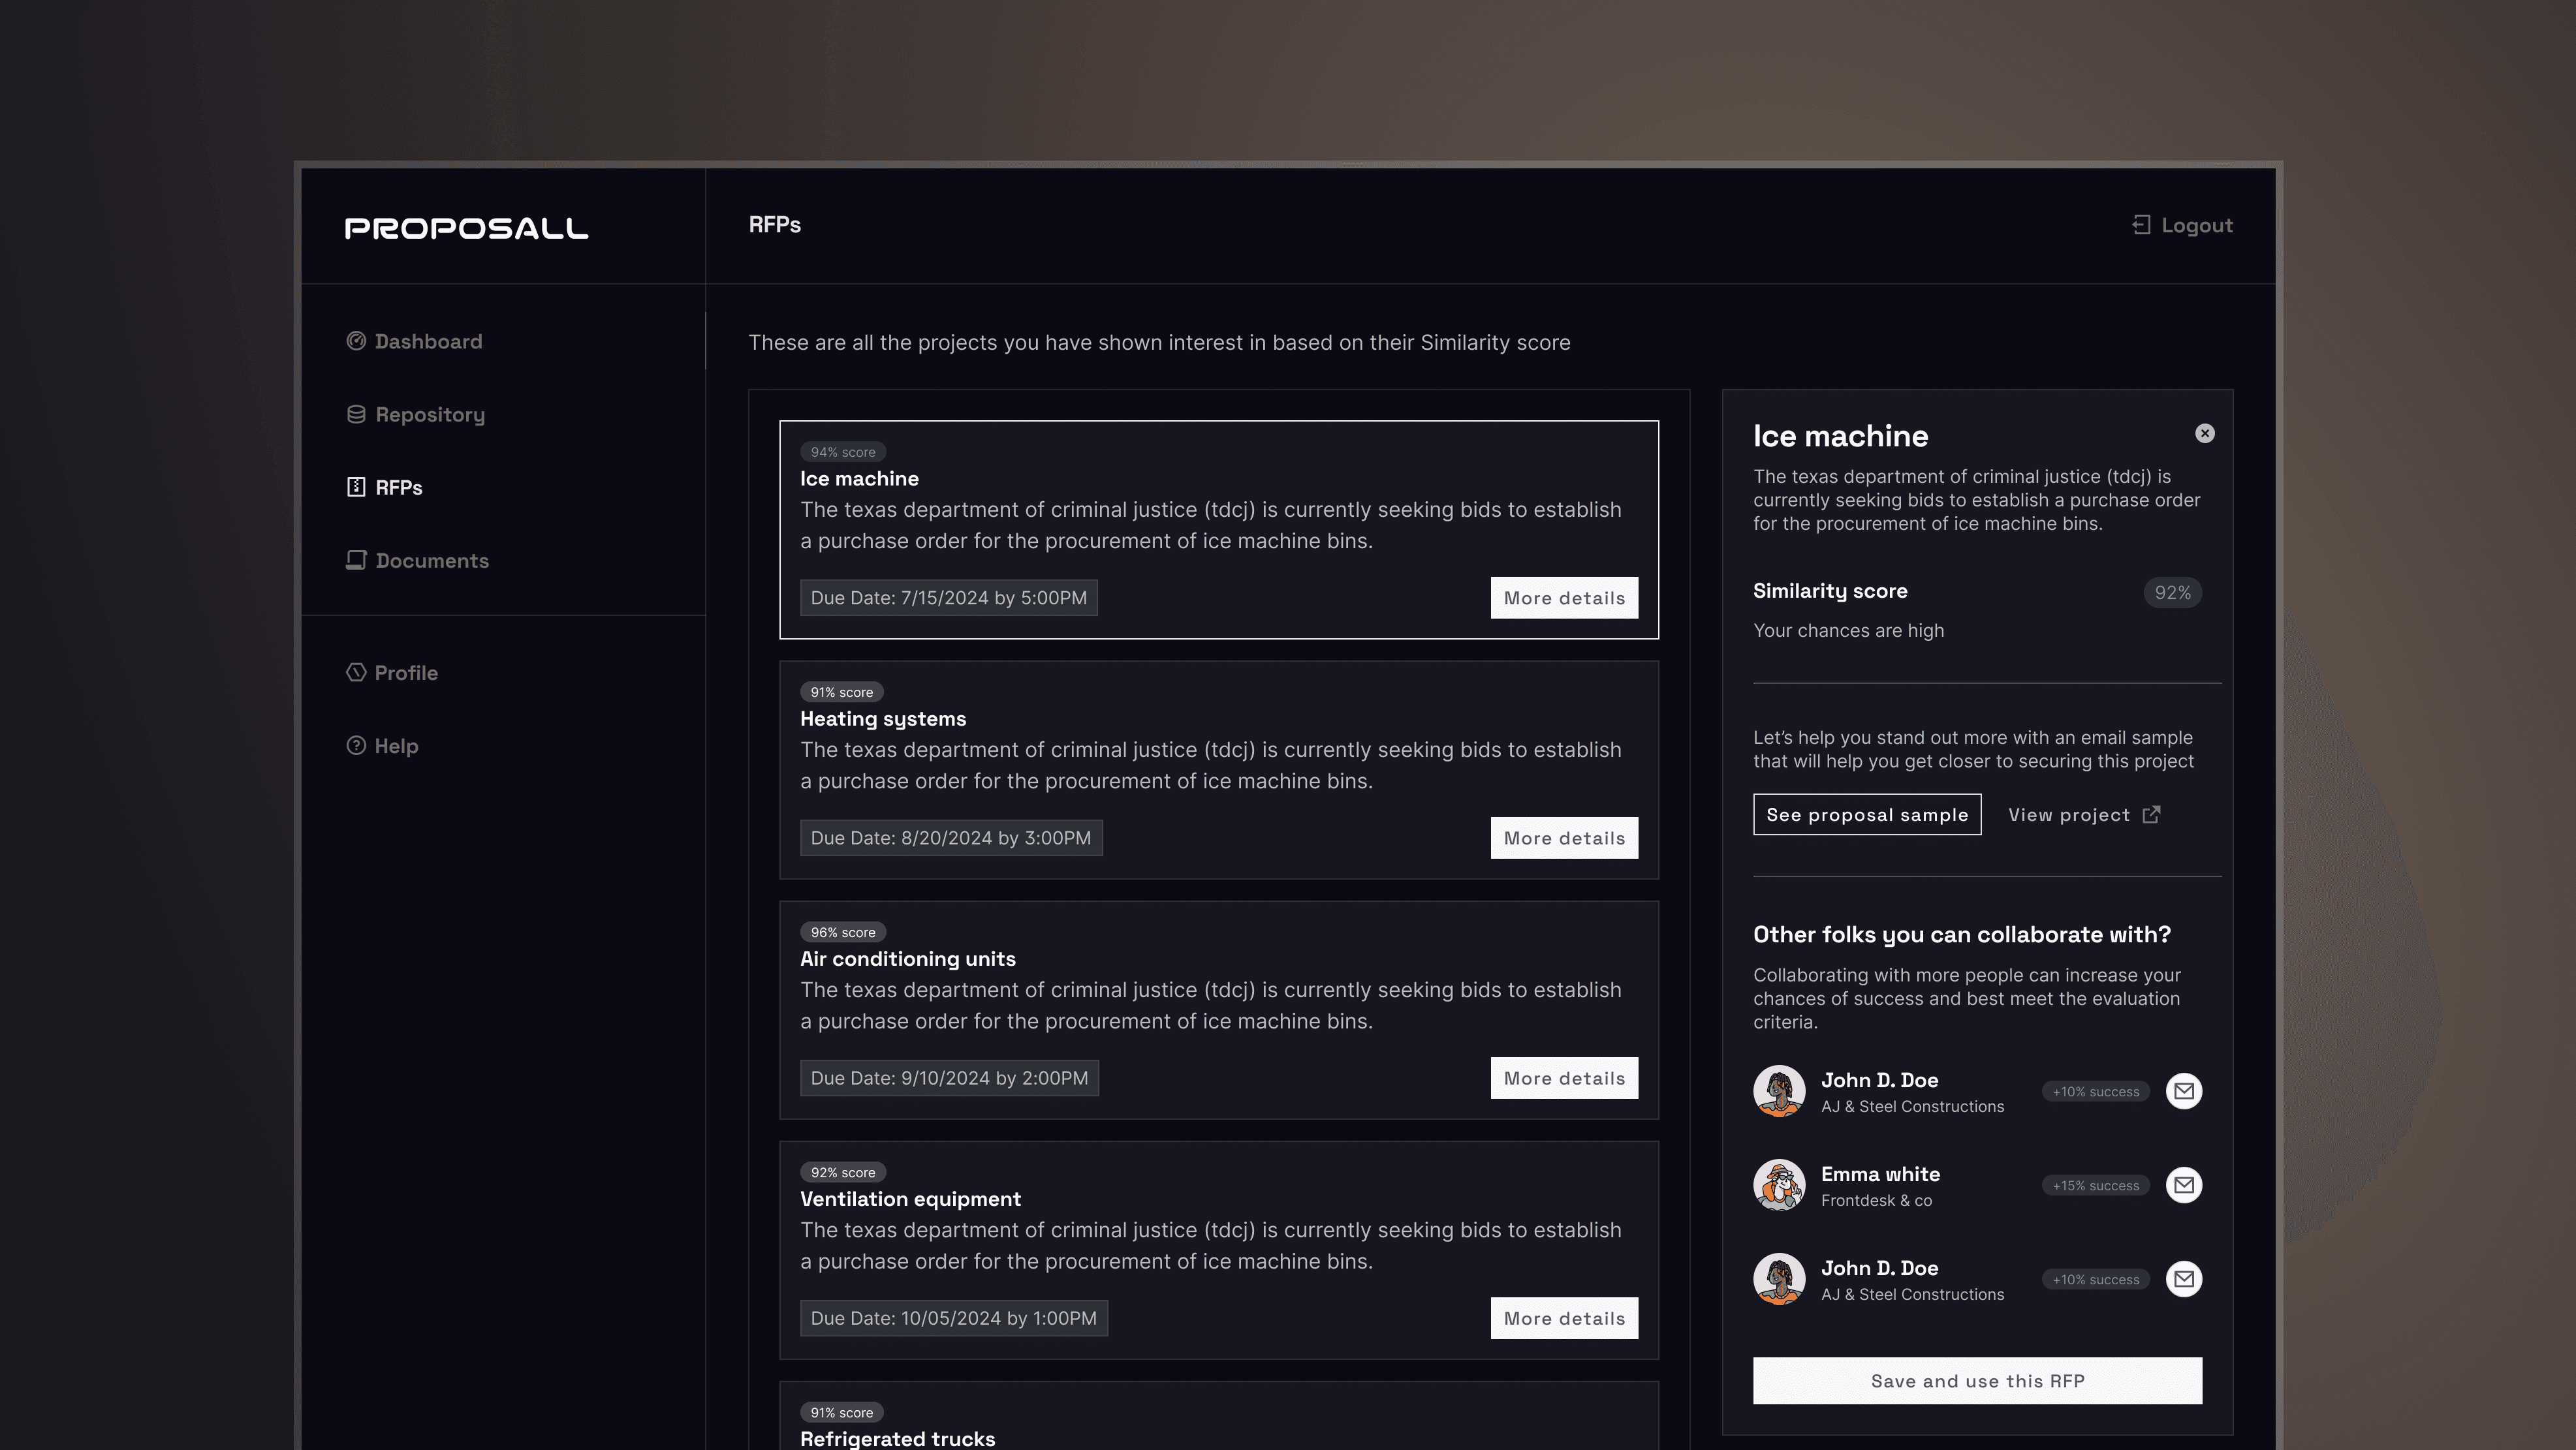This screenshot has width=2576, height=1450.
Task: Click the Help question mark icon
Action: [356, 745]
